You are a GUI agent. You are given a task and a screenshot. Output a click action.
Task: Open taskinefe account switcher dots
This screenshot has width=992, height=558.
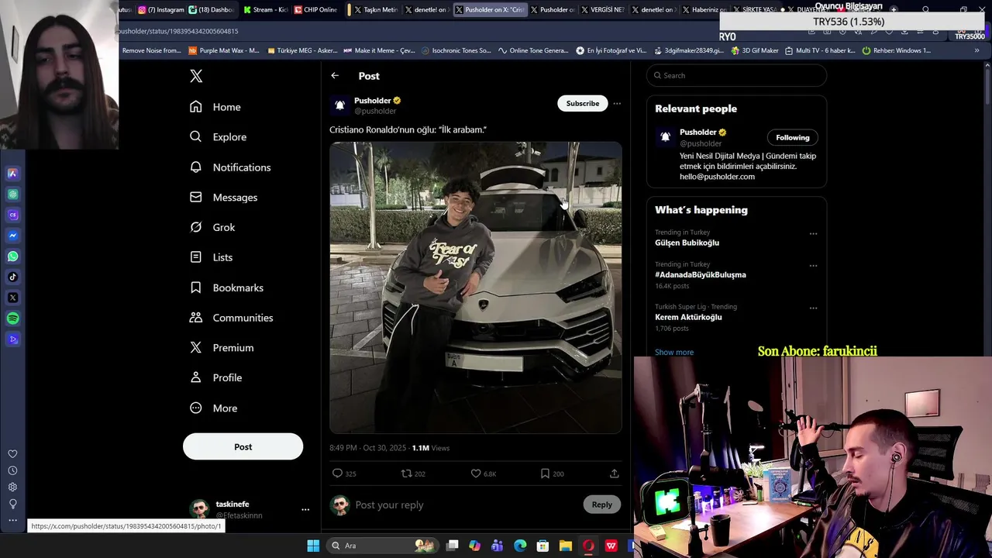(305, 509)
